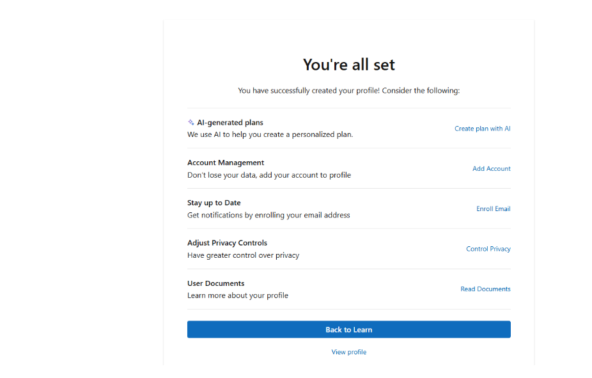
Task: Click the Read Documents link
Action: click(485, 289)
